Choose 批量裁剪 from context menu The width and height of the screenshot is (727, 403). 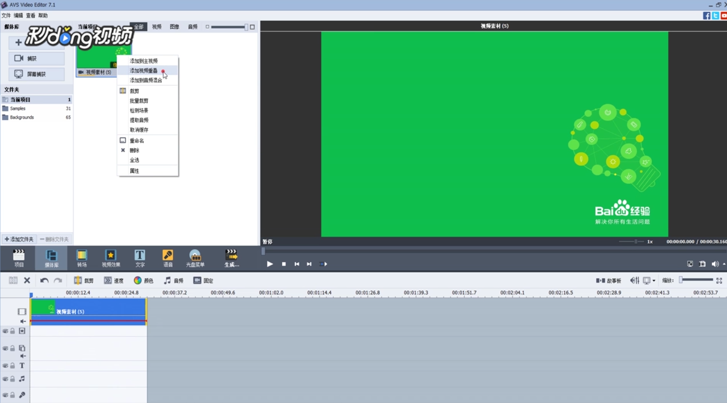(148, 101)
